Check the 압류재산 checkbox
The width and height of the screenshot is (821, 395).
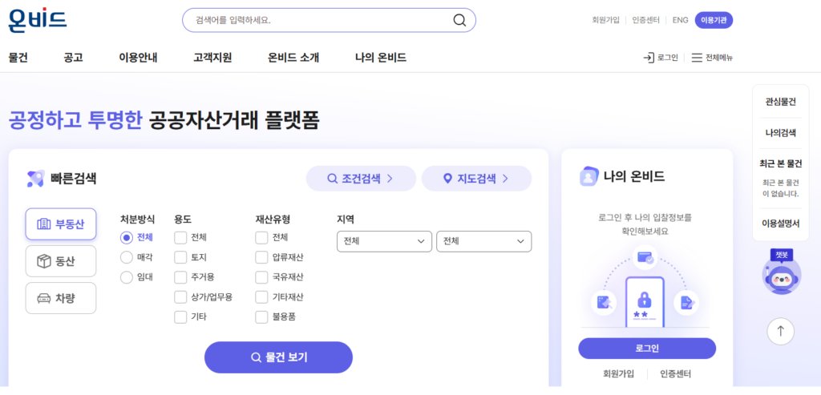[x=261, y=257]
